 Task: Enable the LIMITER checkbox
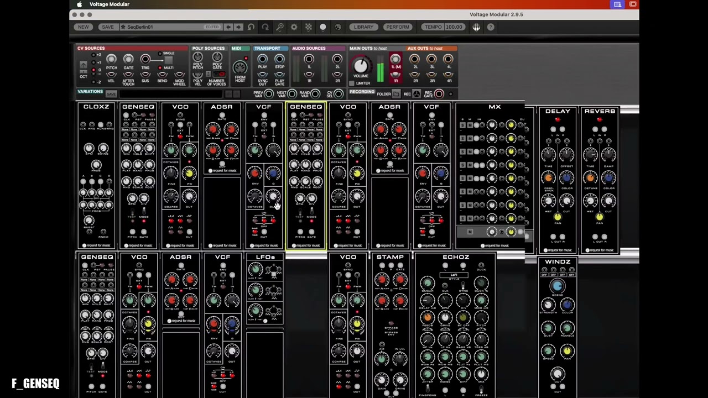[352, 83]
